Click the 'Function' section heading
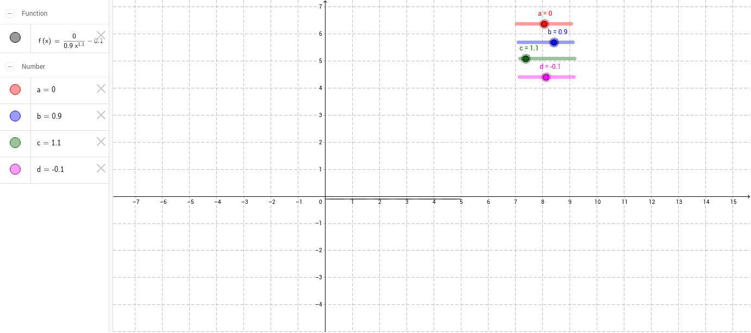 tap(35, 14)
